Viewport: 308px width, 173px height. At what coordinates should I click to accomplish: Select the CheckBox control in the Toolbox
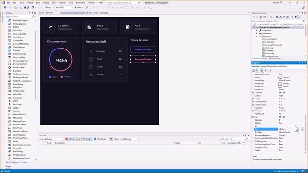tap(17, 30)
